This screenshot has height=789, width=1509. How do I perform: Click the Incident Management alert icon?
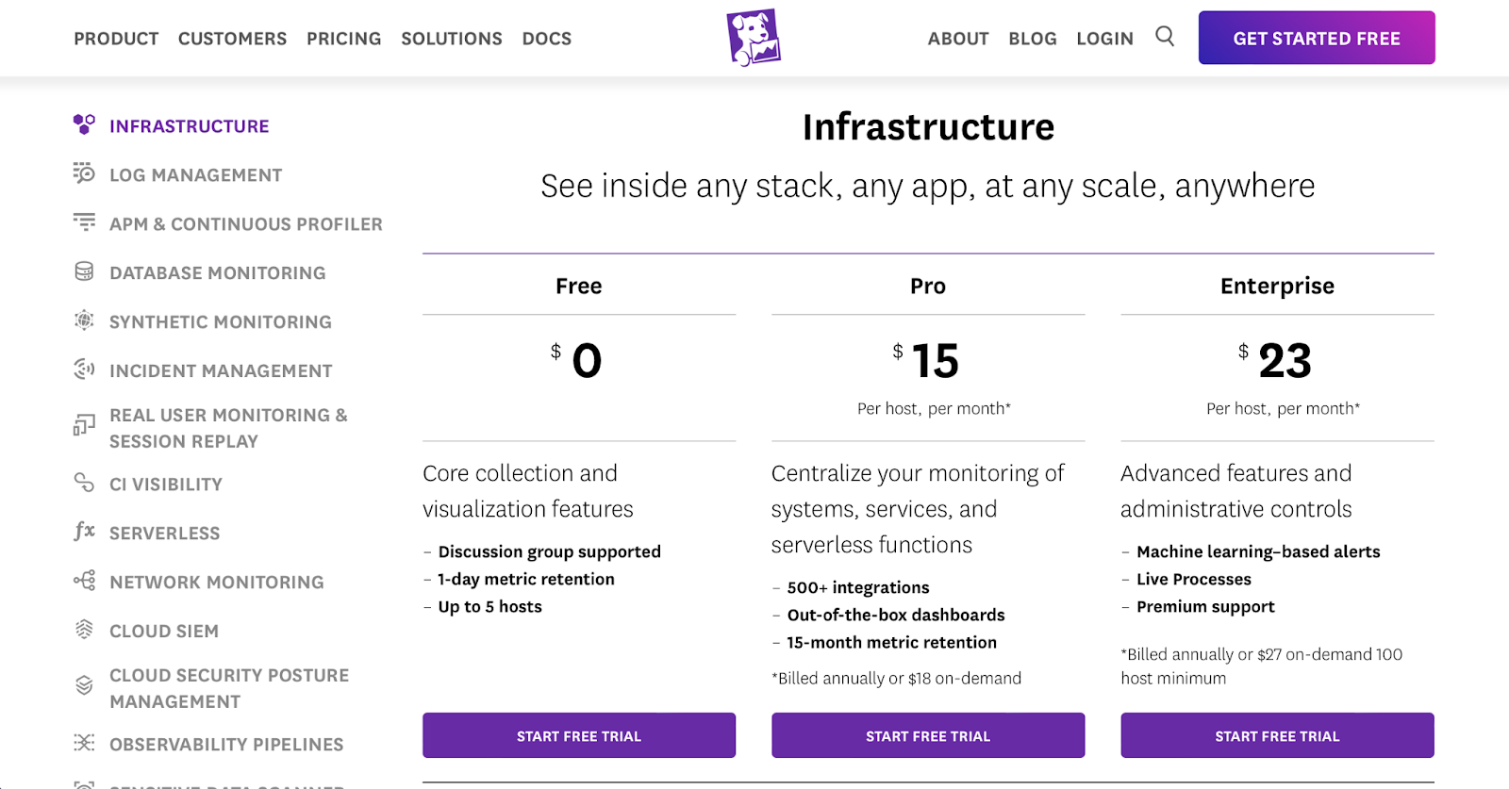(84, 370)
